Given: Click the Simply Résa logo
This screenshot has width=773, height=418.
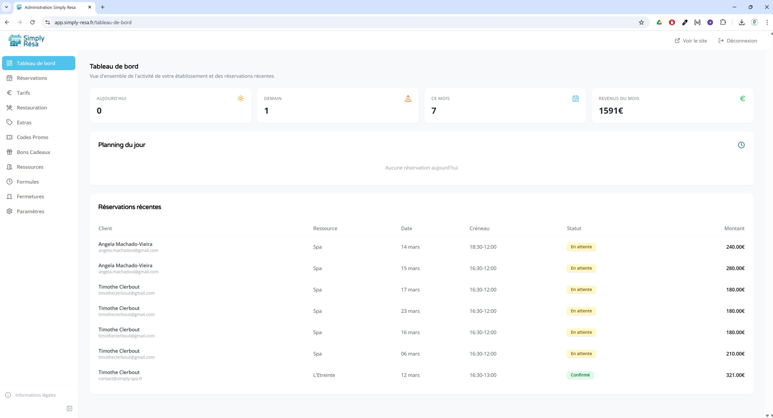Looking at the screenshot, I should click(x=26, y=41).
